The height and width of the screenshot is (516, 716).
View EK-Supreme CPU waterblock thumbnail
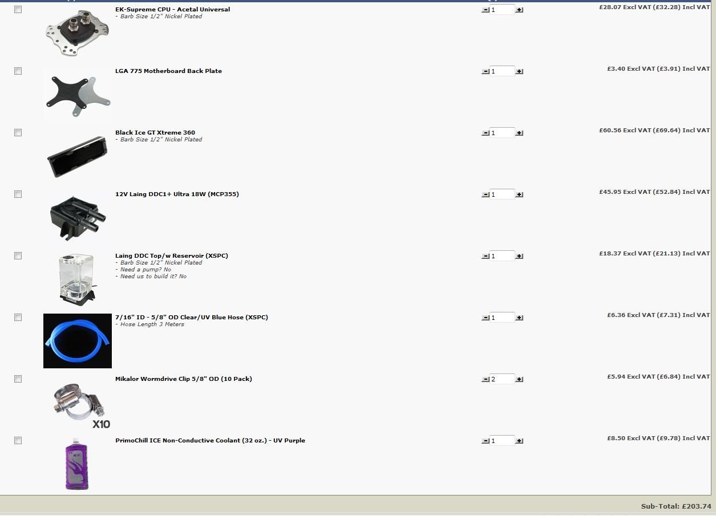click(x=78, y=32)
